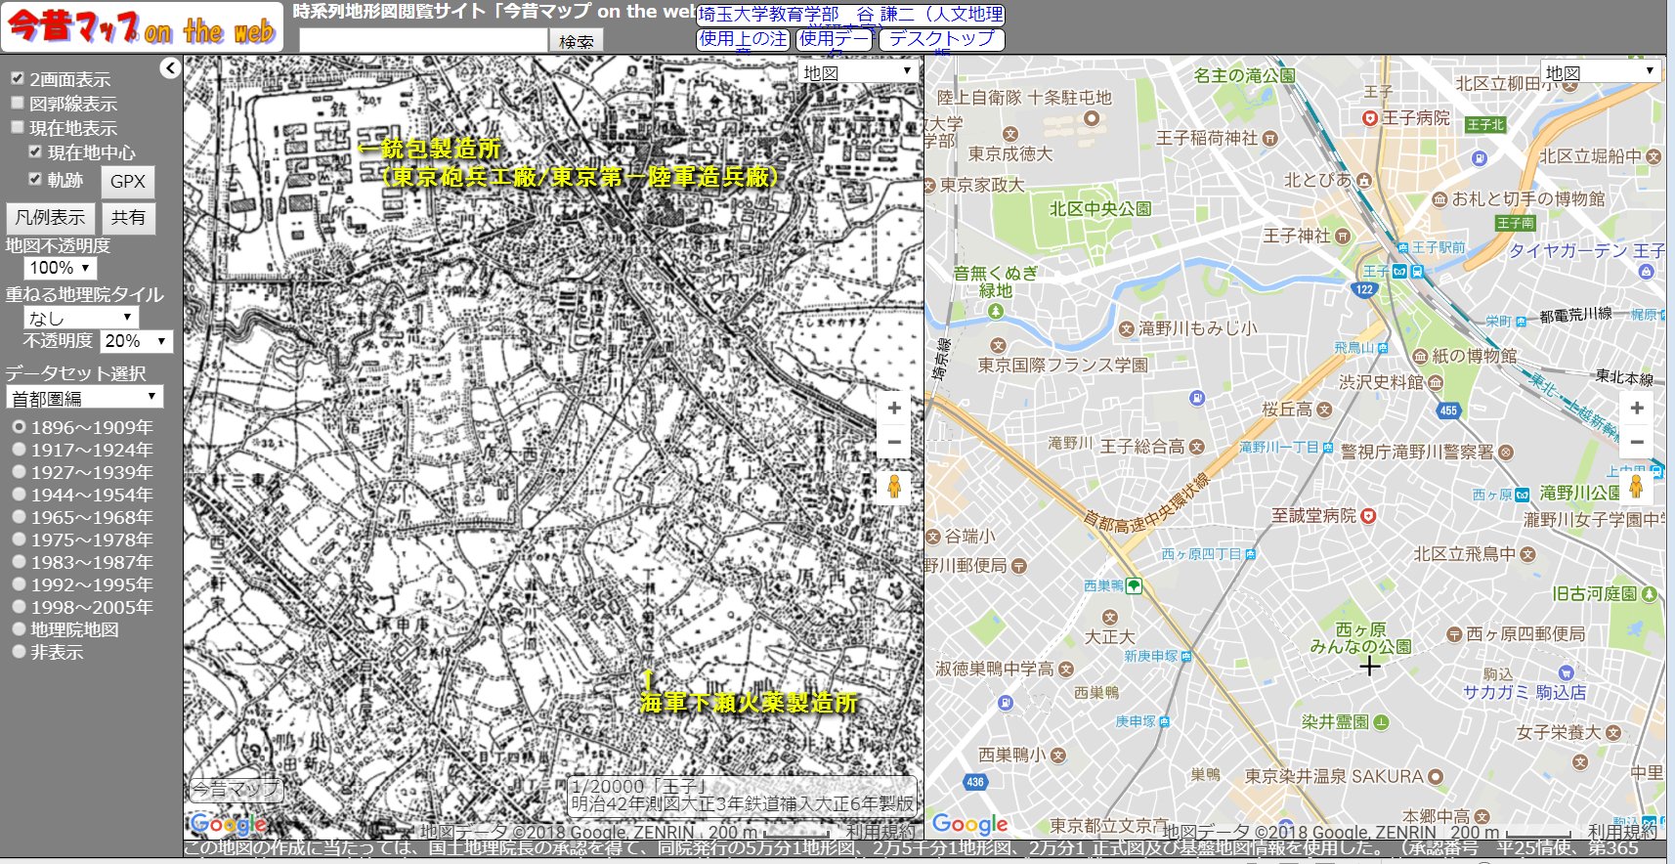
Task: Enable the 現在地表示 checkbox
Action: coord(17,127)
